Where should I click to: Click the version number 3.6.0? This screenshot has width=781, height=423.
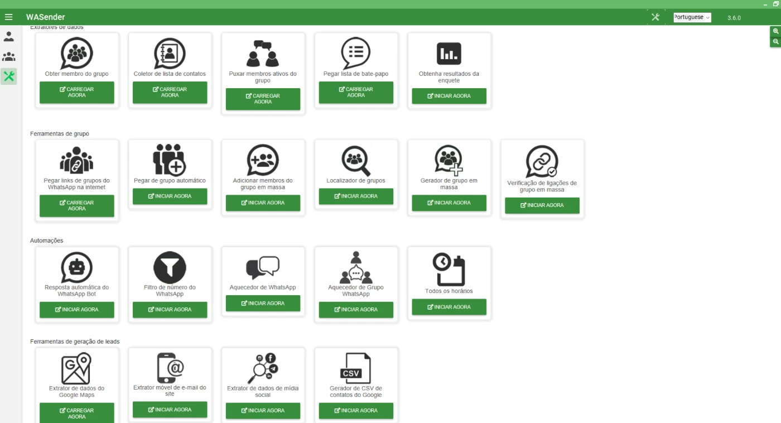734,18
